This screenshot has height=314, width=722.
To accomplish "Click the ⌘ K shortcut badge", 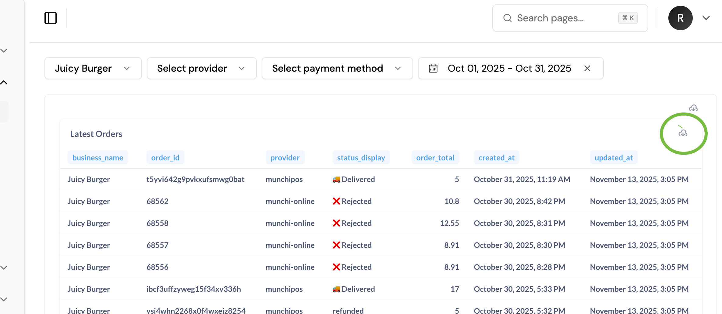I will pyautogui.click(x=628, y=18).
